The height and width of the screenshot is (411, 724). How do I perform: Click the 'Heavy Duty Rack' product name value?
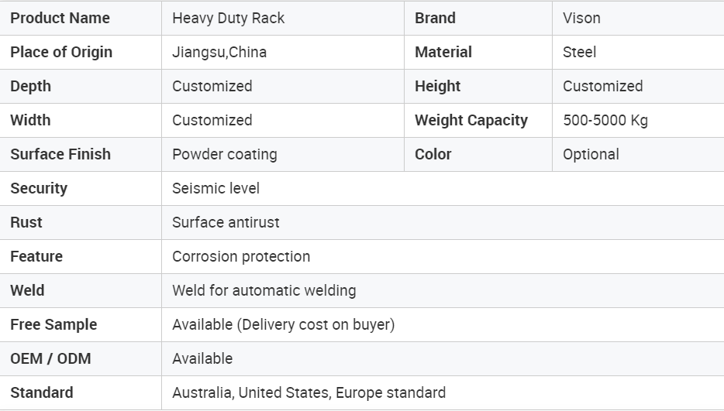coord(228,19)
